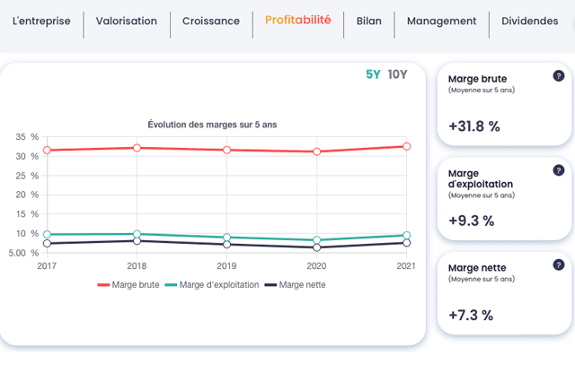
Task: Open the Dividendes tab
Action: coord(529,22)
